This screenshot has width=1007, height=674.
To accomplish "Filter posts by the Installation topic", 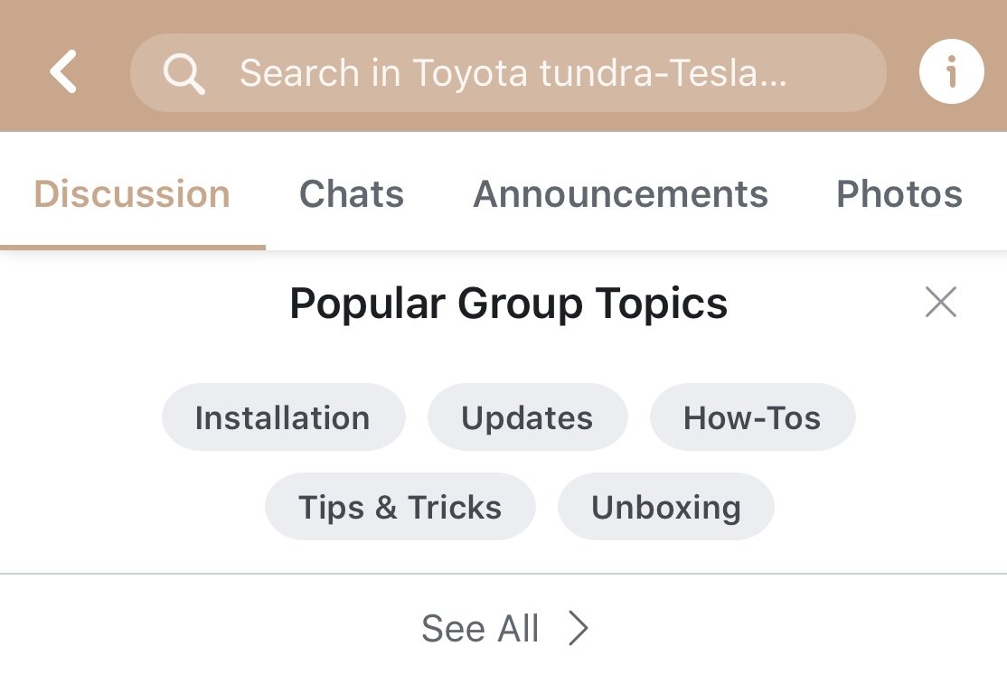I will tap(283, 417).
